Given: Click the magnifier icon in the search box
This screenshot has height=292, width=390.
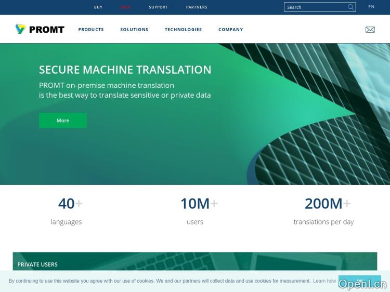Looking at the screenshot, I should (350, 7).
